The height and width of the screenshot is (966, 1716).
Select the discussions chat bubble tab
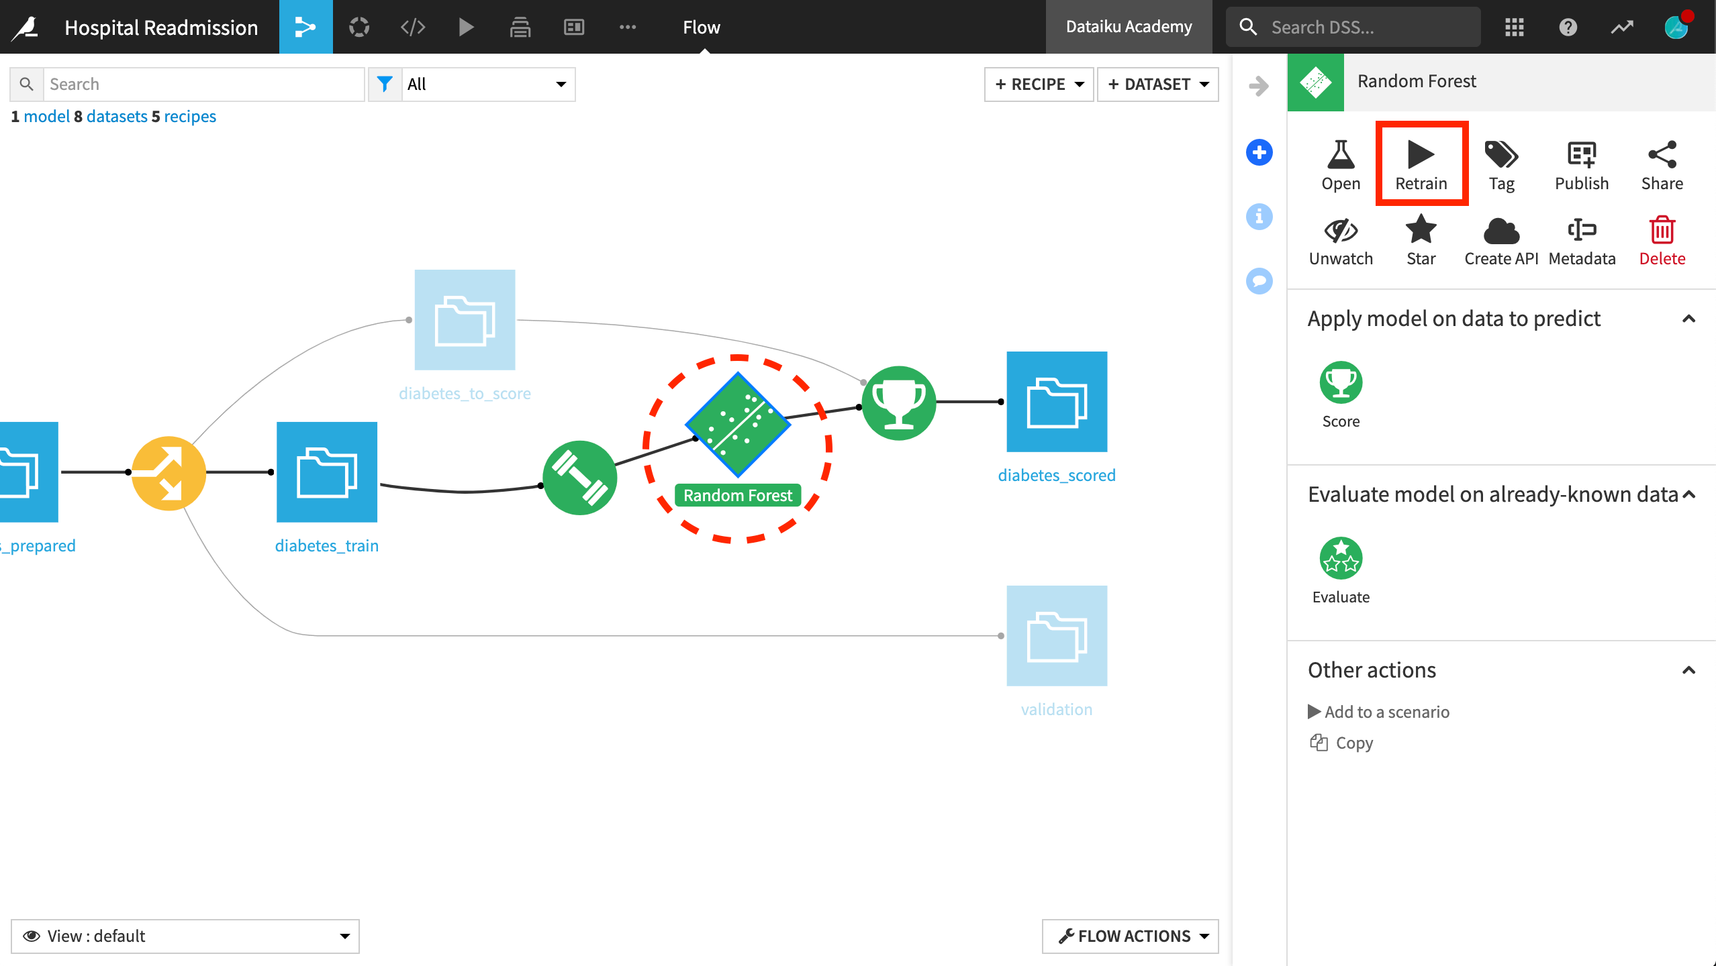pos(1259,281)
